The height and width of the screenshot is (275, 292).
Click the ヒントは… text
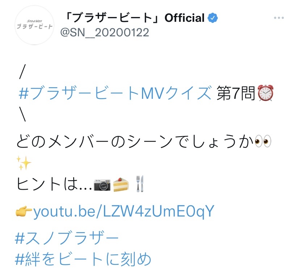point(54,184)
